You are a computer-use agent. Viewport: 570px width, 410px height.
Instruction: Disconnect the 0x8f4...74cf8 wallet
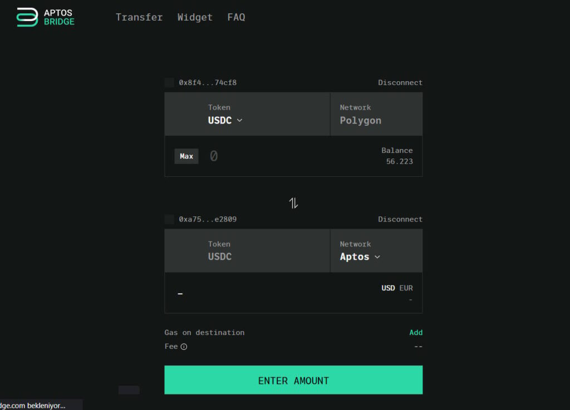point(400,82)
